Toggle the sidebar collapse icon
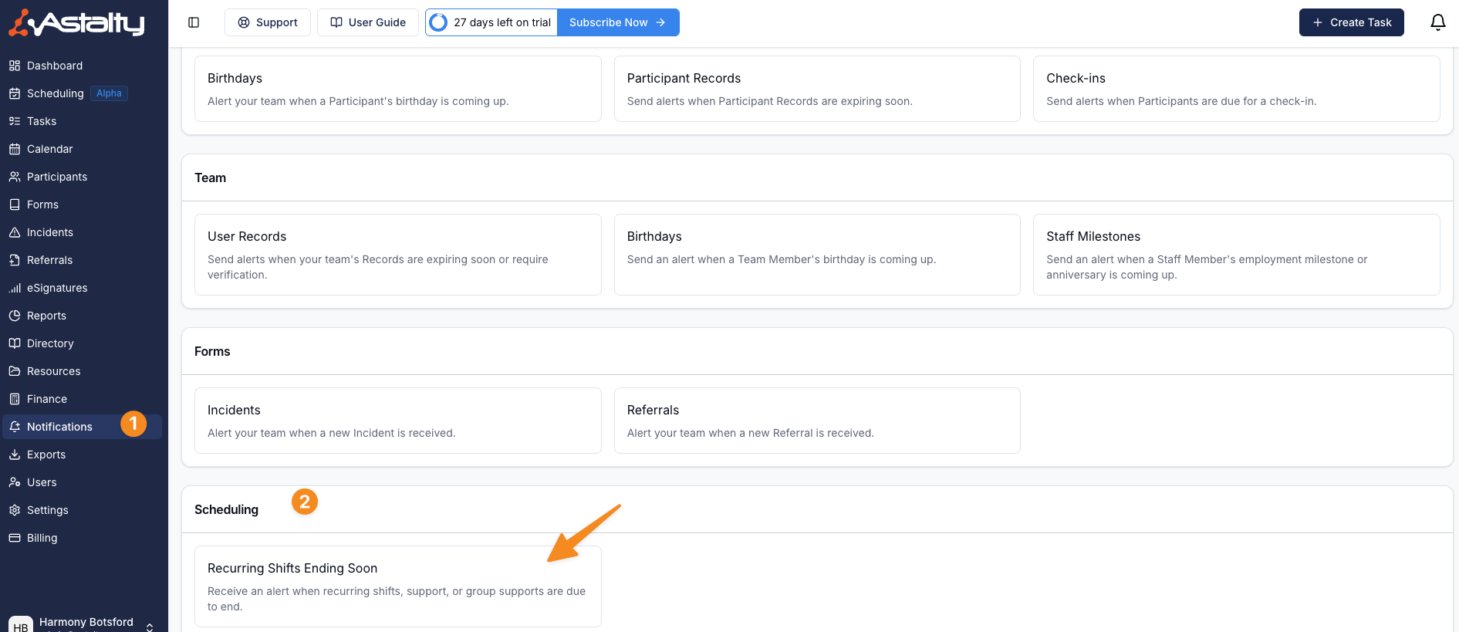This screenshot has width=1459, height=632. pos(194,22)
